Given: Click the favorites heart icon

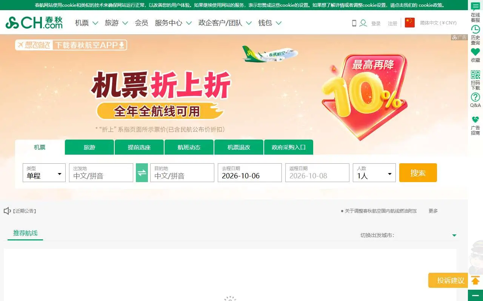Looking at the screenshot, I should 475,52.
